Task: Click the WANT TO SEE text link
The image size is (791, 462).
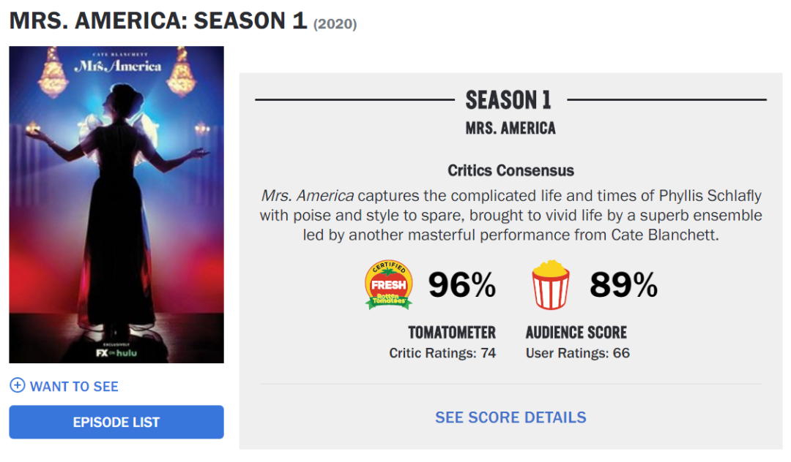Action: [x=74, y=386]
